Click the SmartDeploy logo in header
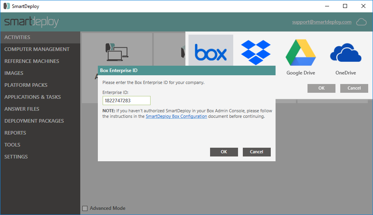 (32, 22)
